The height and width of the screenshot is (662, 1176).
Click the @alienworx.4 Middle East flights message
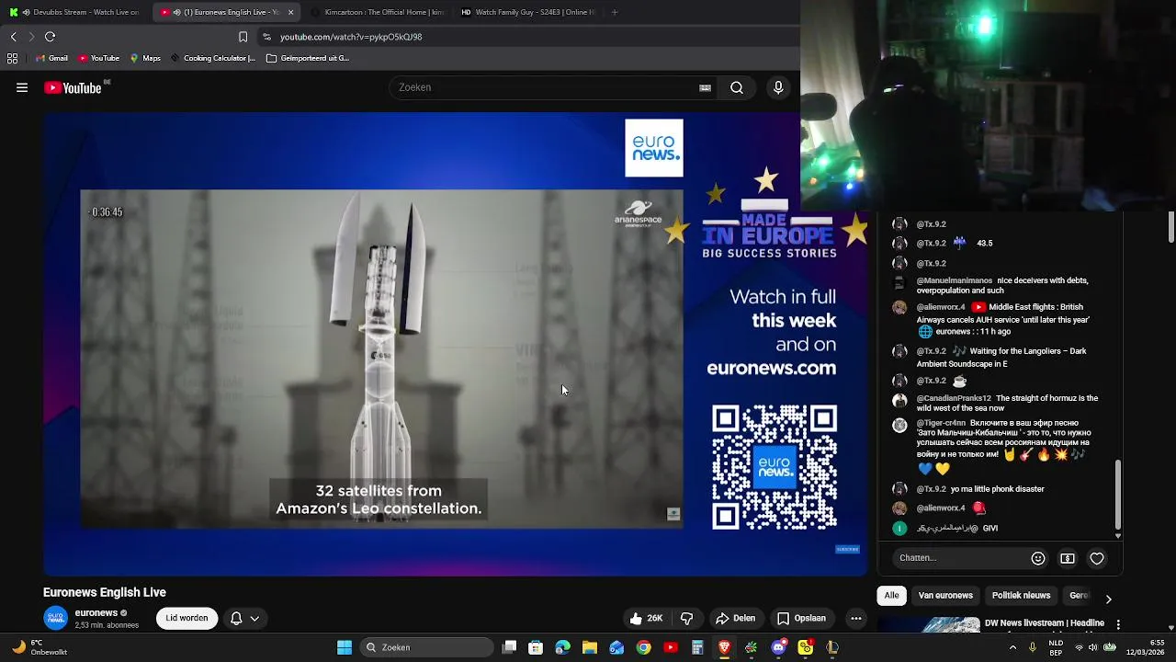tap(1001, 319)
